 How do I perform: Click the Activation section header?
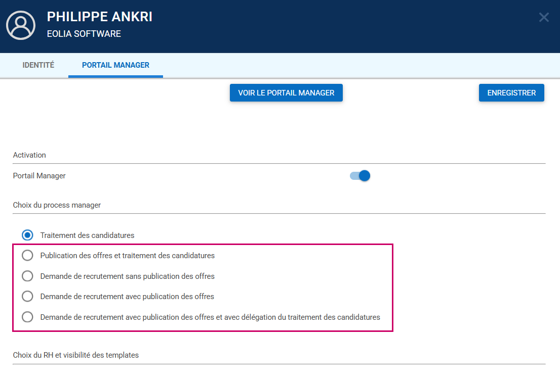(29, 155)
